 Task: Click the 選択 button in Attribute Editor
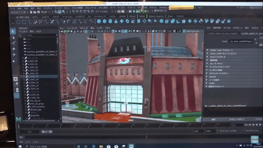(213, 119)
